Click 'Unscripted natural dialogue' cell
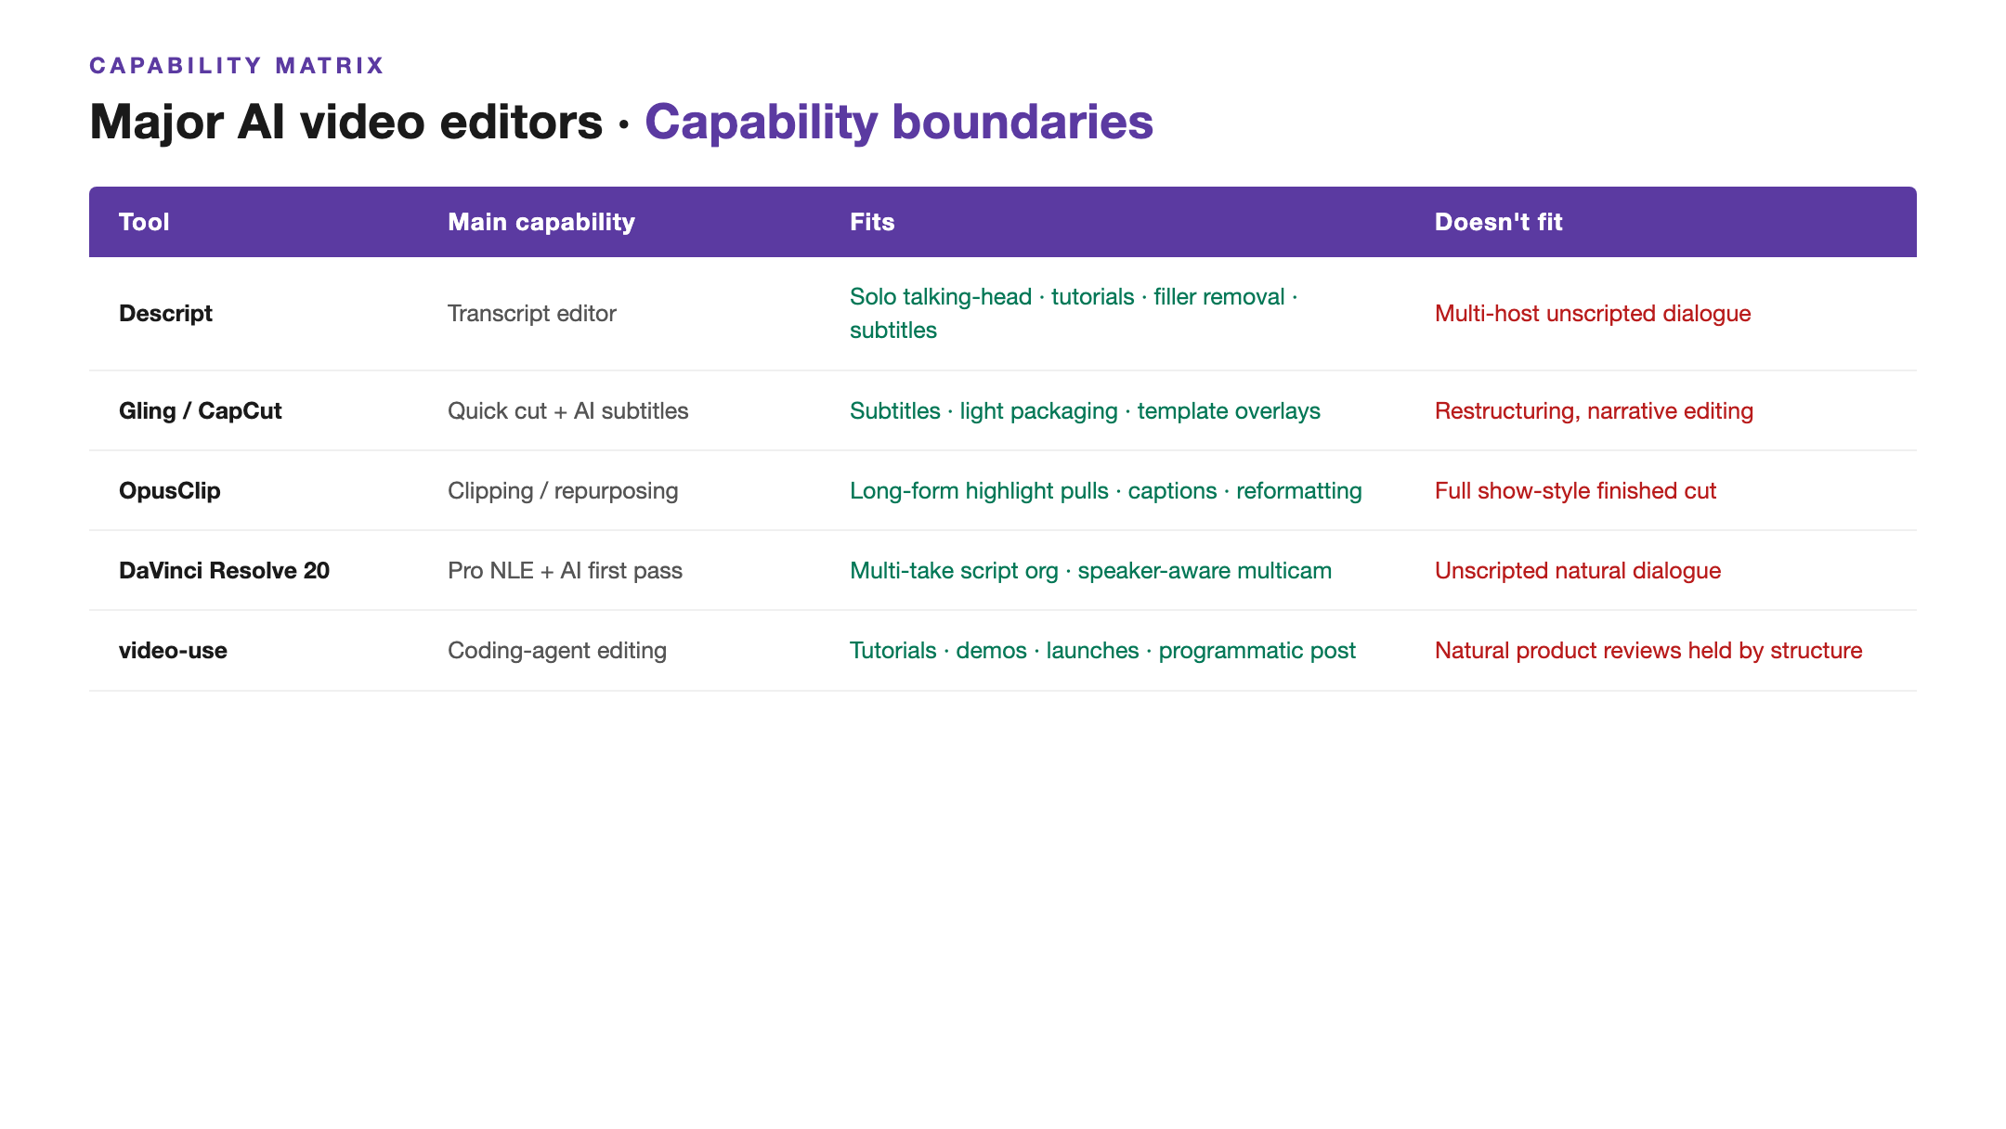This screenshot has width=2006, height=1129. pyautogui.click(x=1578, y=571)
